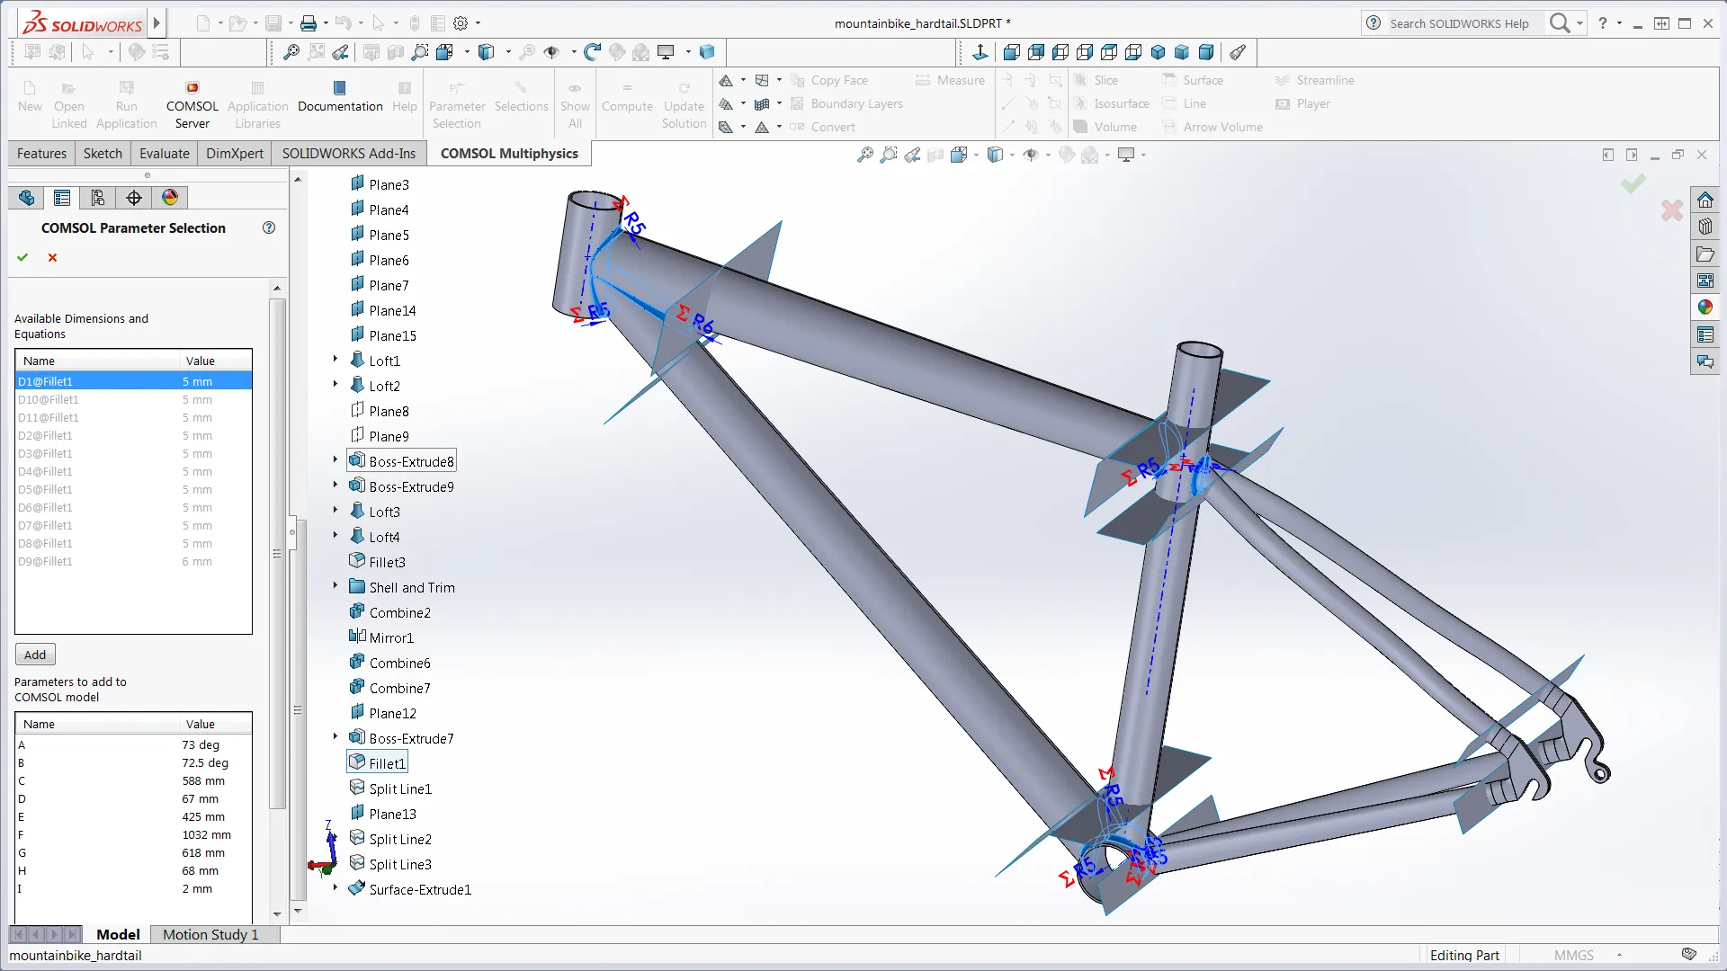The width and height of the screenshot is (1727, 971).
Task: Expand the Boss-Extrude7 feature
Action: click(x=336, y=736)
